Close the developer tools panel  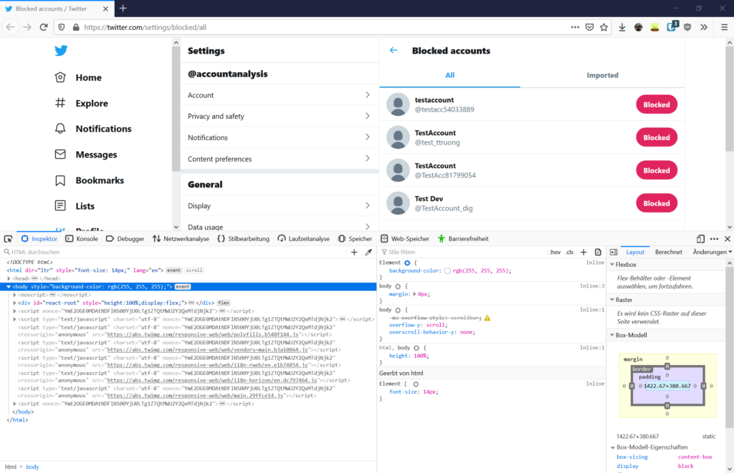728,239
